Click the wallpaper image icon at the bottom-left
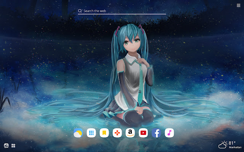The height and width of the screenshot is (152, 244). tap(6, 146)
